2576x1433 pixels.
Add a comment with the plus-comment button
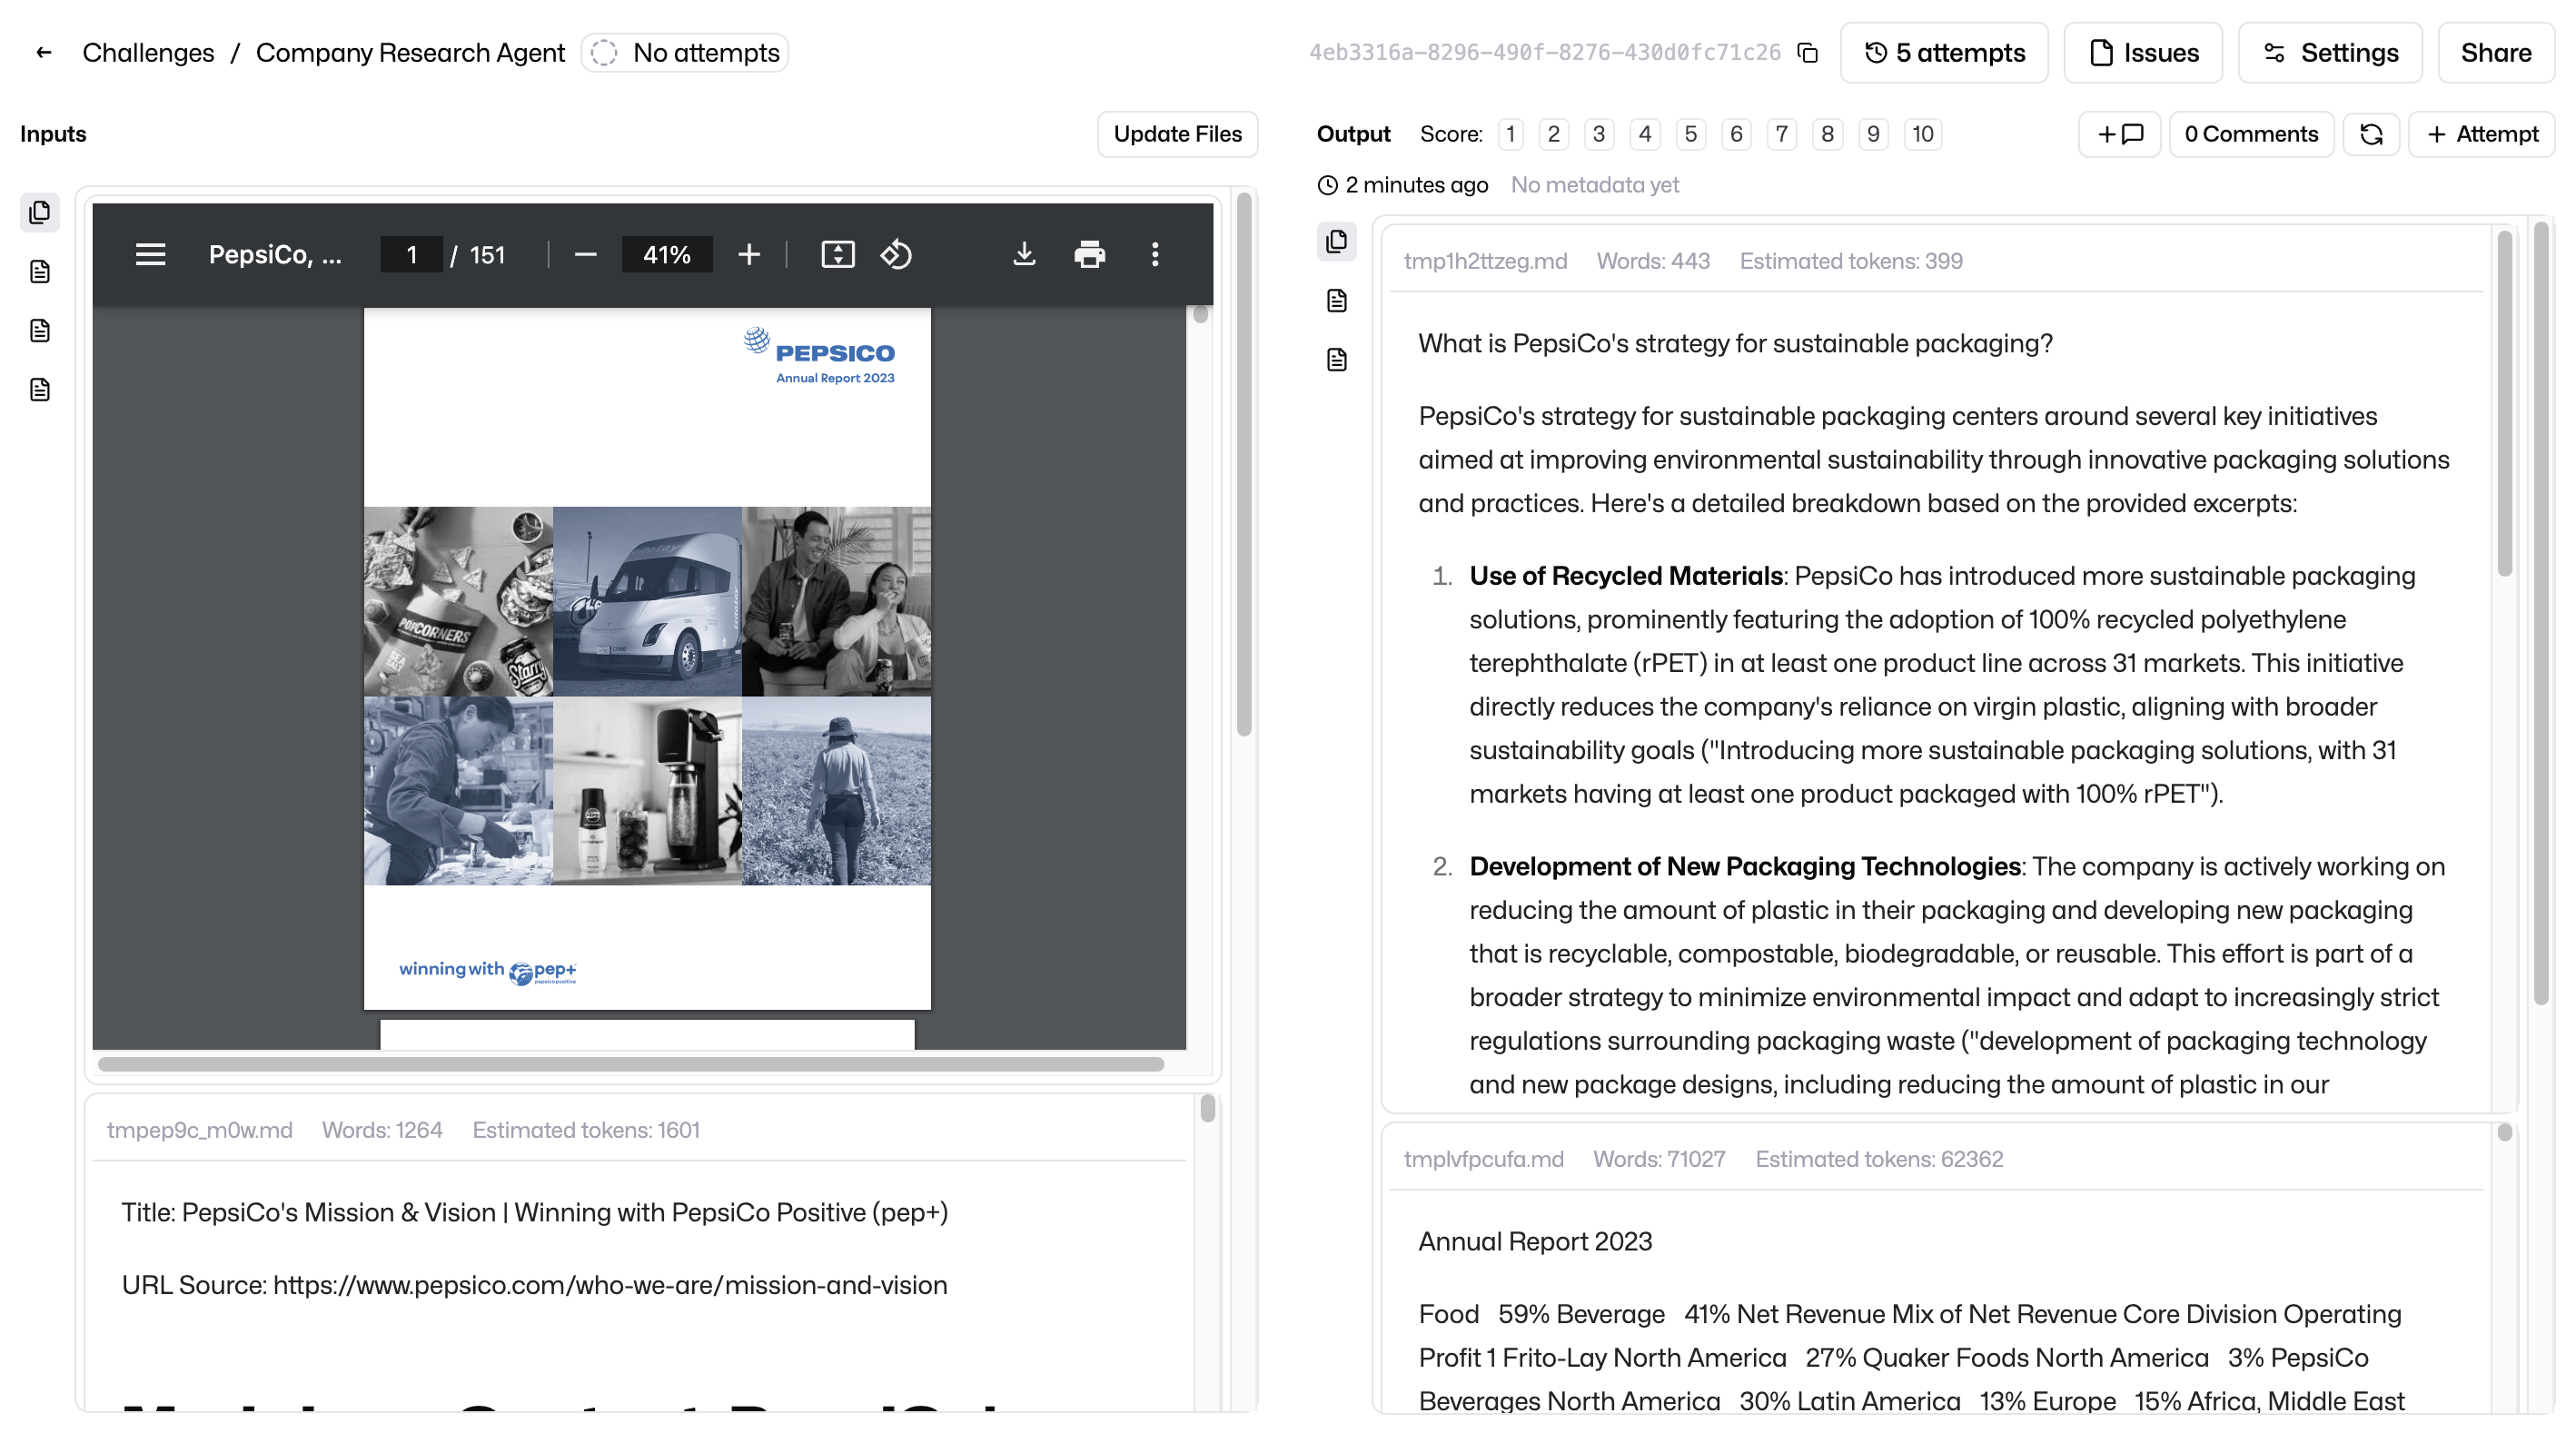pos(2119,134)
